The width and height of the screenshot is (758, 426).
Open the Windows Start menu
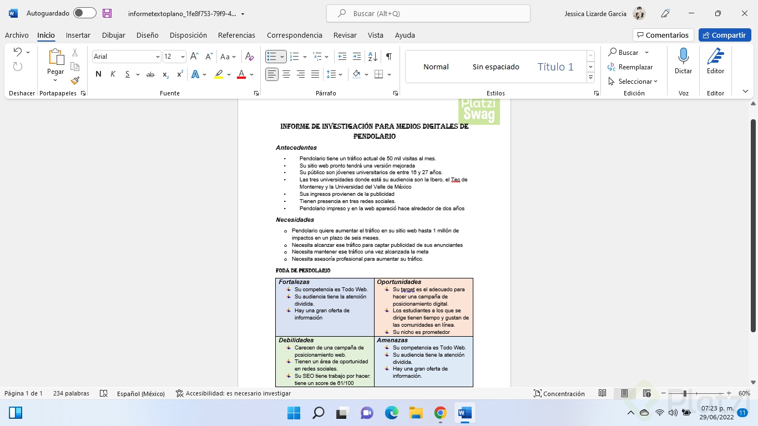point(294,413)
